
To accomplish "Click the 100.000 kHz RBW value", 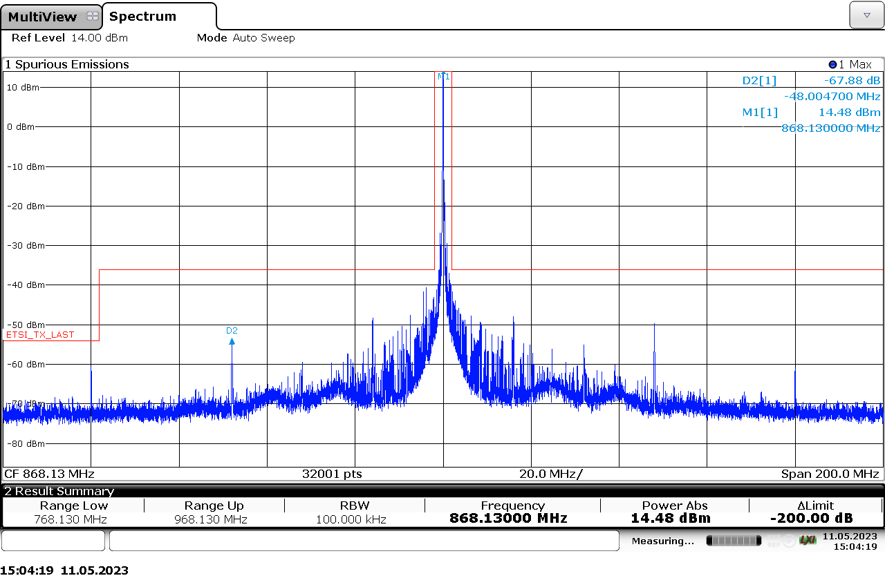I will click(351, 519).
